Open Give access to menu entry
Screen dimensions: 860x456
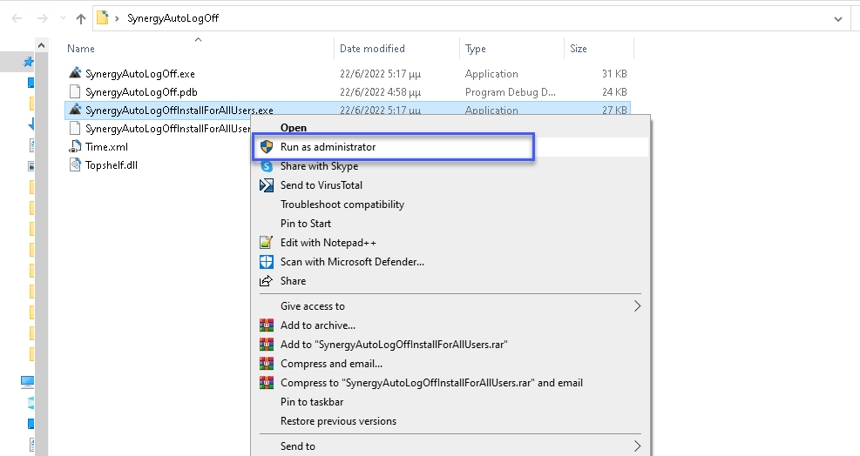tap(313, 306)
